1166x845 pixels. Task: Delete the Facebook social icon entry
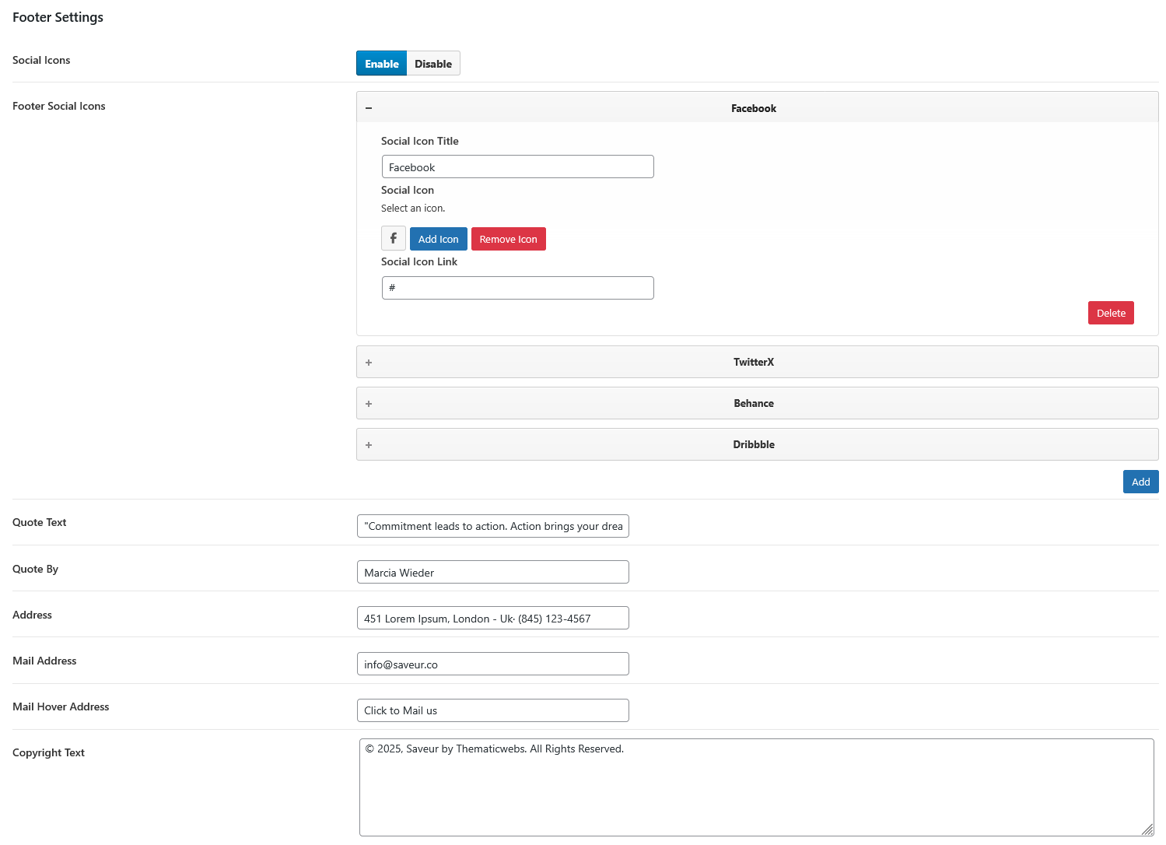(1111, 313)
